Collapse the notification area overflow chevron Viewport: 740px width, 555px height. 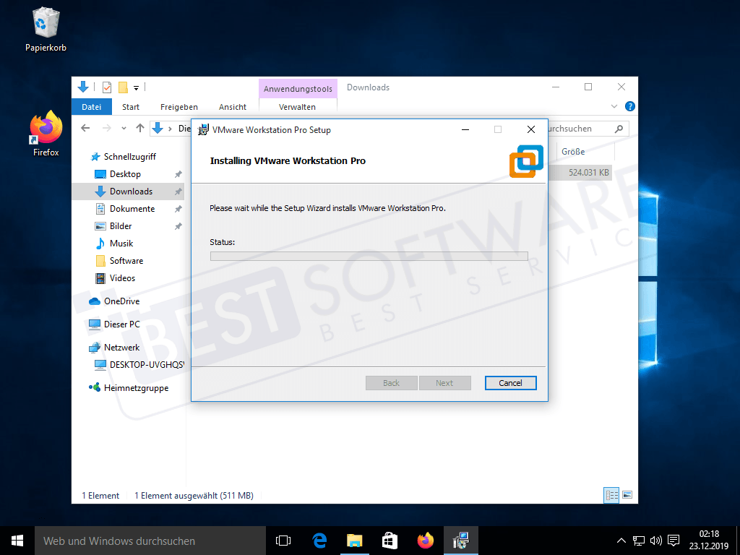621,541
